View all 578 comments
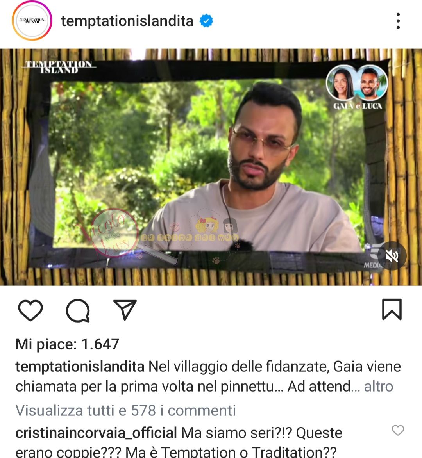 coord(126,410)
